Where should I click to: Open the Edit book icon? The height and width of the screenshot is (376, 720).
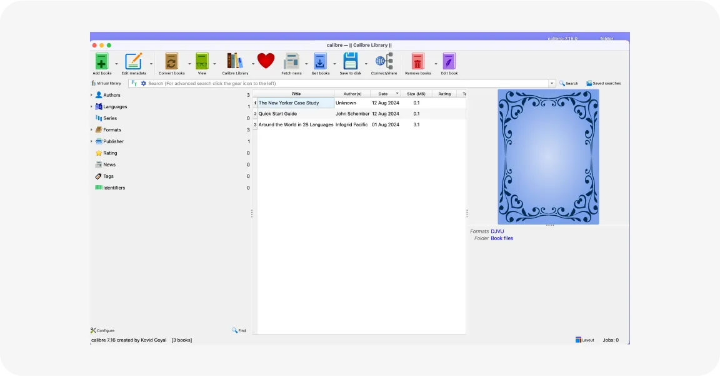[449, 61]
